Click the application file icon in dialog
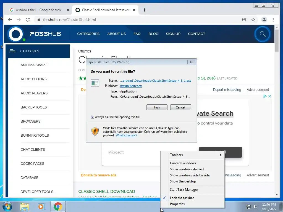The image size is (283, 212). click(x=95, y=83)
